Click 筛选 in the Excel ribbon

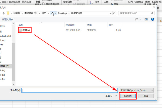106,2
